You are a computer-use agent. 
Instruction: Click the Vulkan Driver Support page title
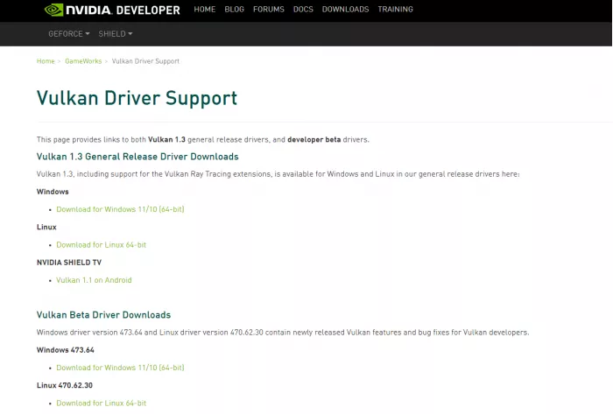pos(137,98)
